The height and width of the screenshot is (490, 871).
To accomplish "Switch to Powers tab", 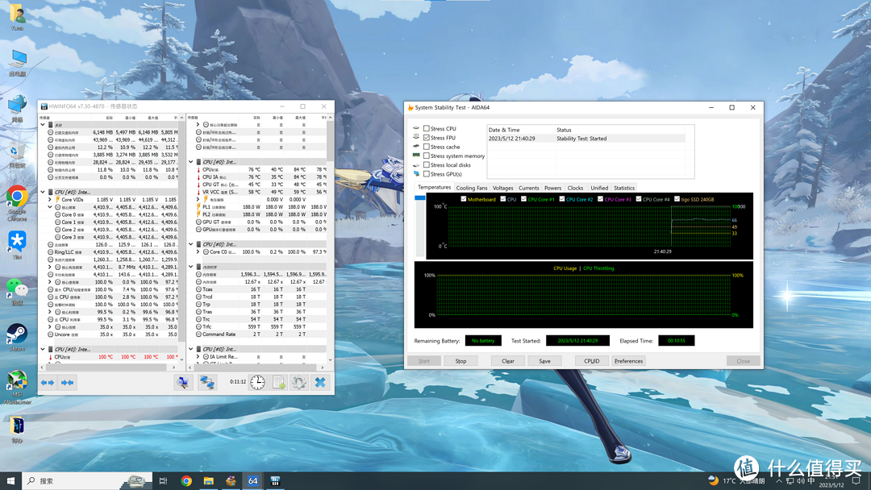I will 552,188.
